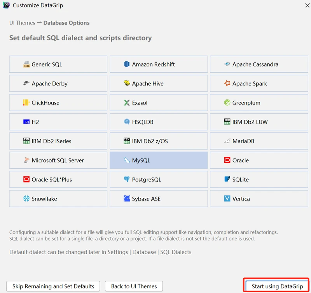
Task: Choose the ClickHouse yellow bars icon
Action: [x=26, y=103]
